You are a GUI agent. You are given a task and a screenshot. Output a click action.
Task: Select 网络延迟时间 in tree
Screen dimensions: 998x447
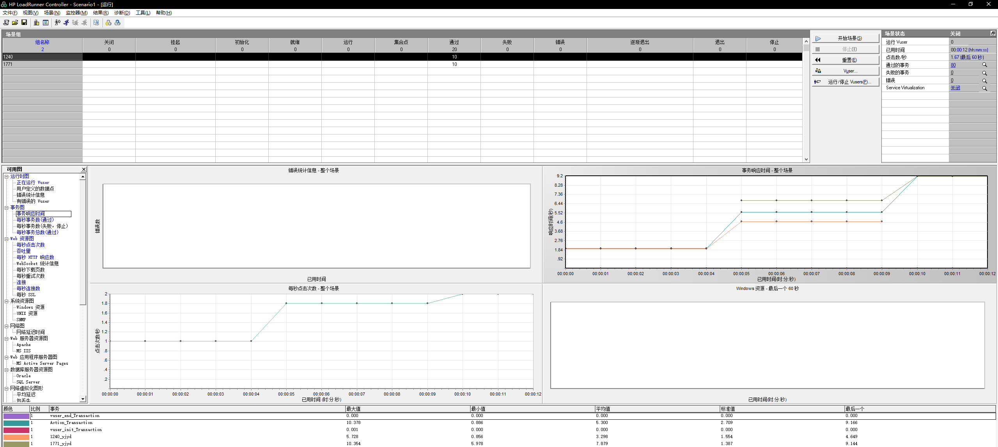click(x=30, y=332)
